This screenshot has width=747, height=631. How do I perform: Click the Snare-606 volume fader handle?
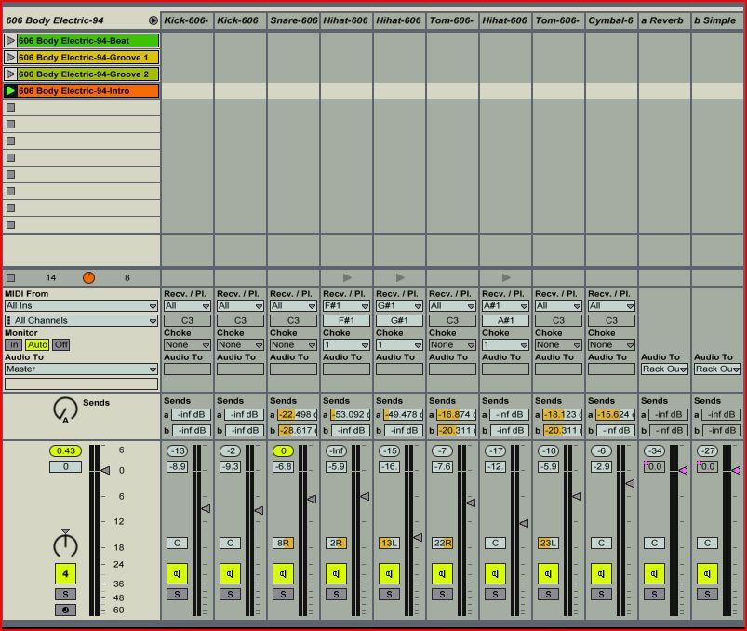[x=312, y=499]
